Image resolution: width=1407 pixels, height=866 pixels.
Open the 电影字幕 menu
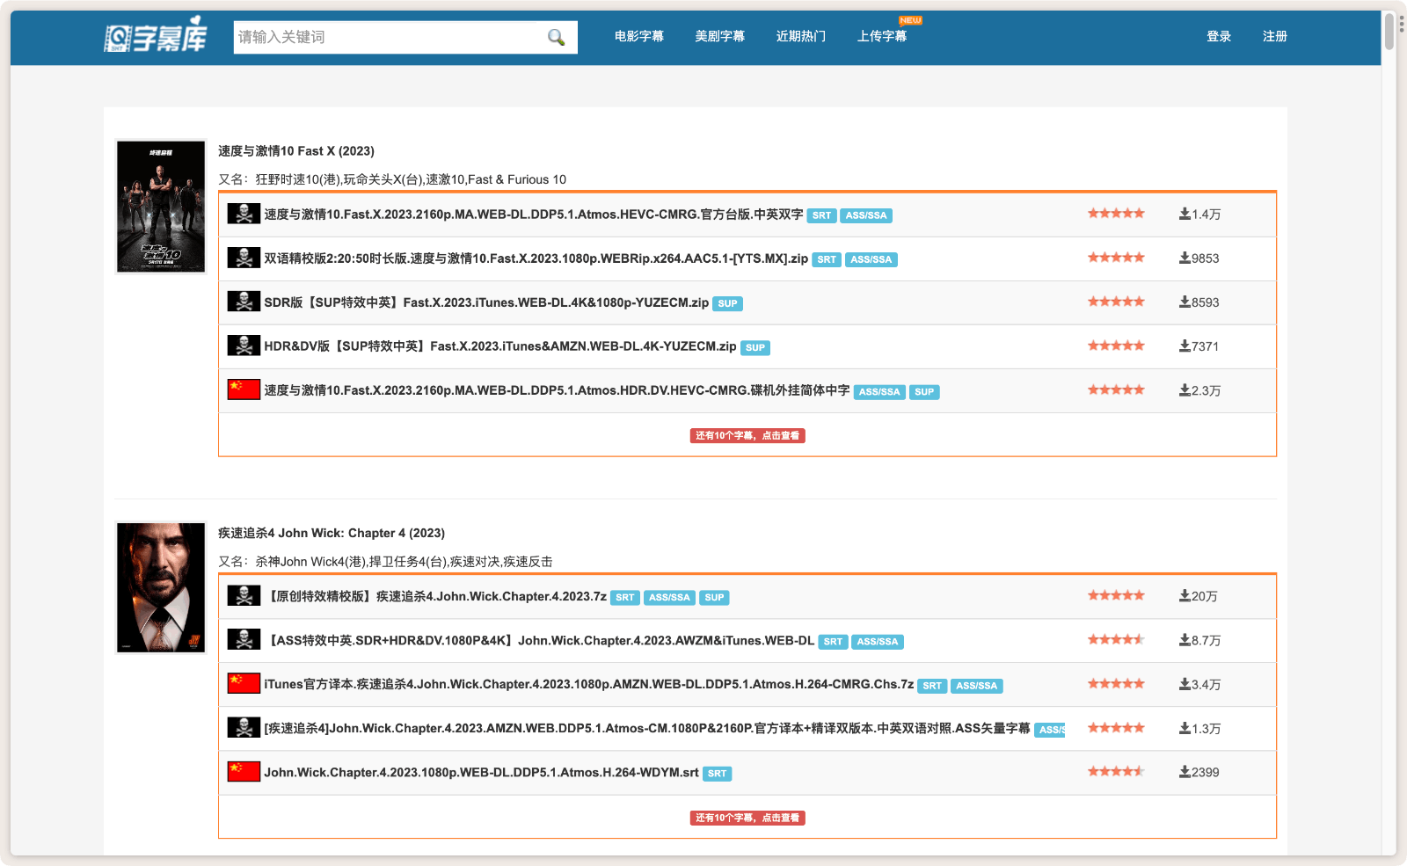pyautogui.click(x=639, y=36)
